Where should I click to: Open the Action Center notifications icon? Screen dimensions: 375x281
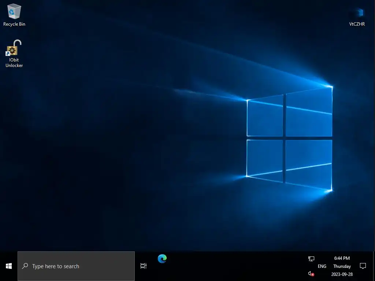click(363, 266)
